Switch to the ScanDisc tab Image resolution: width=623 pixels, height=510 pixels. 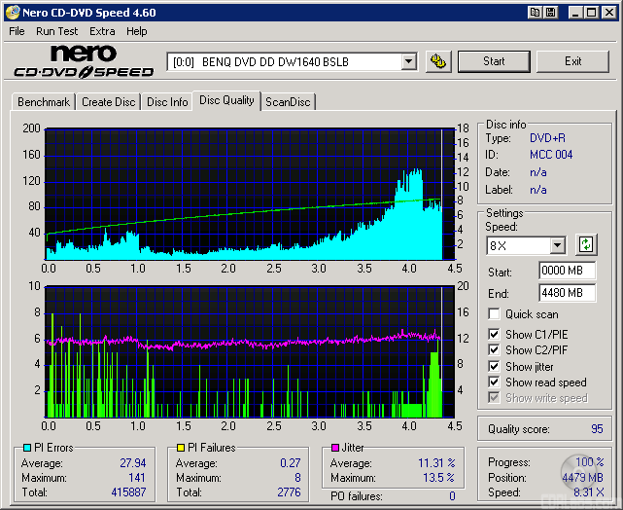[288, 102]
